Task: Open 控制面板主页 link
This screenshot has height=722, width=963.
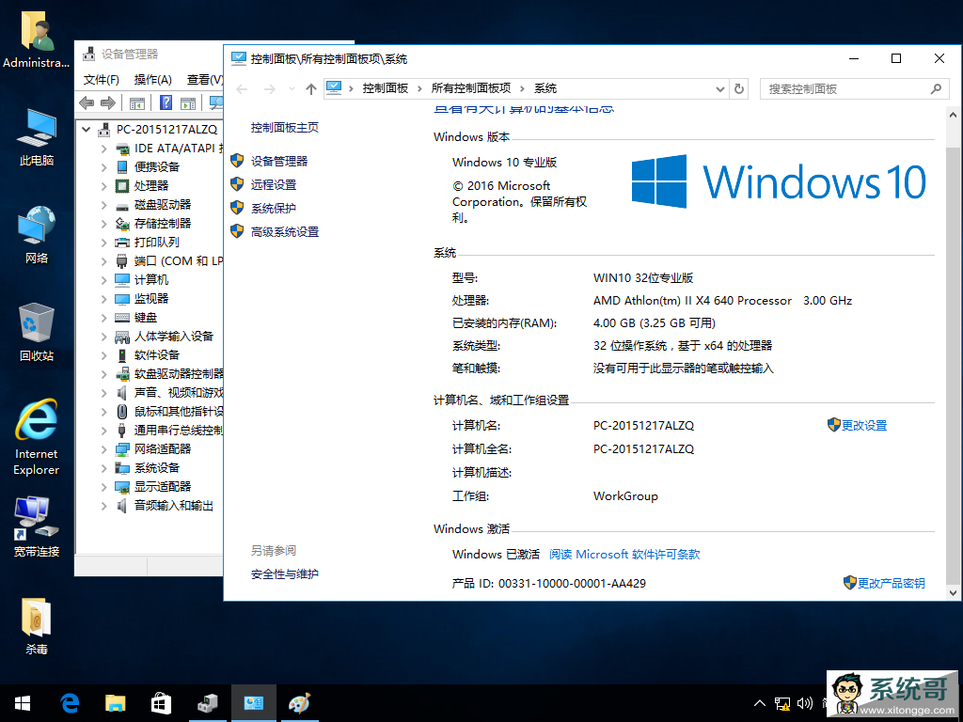Action: tap(285, 127)
